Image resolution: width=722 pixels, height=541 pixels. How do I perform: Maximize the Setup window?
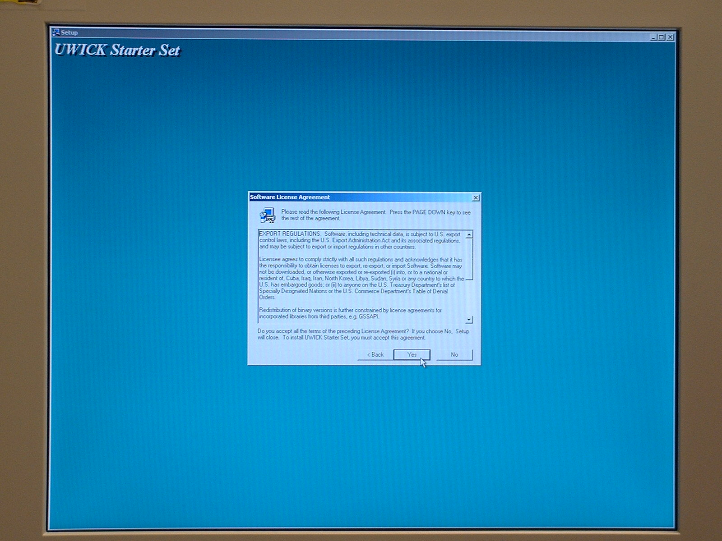point(662,37)
